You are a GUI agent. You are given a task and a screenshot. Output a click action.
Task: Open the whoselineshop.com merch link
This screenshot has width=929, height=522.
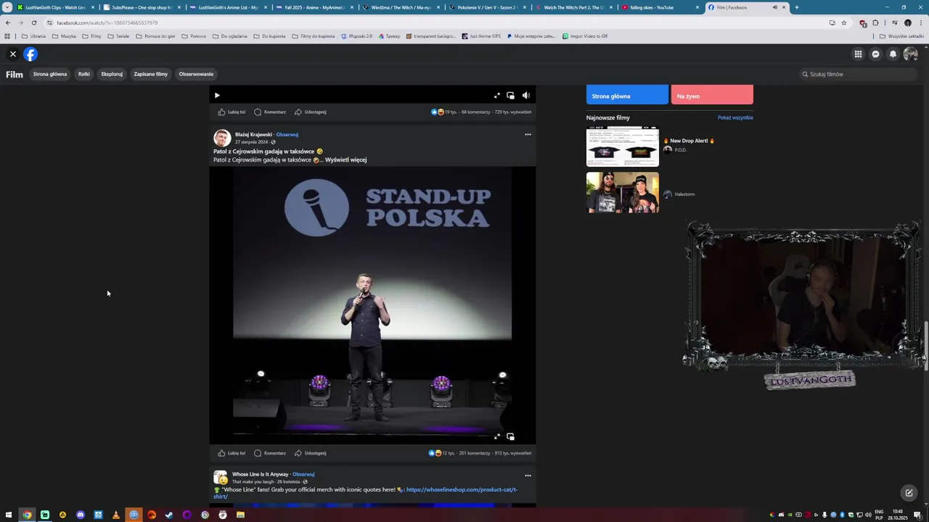pos(462,489)
